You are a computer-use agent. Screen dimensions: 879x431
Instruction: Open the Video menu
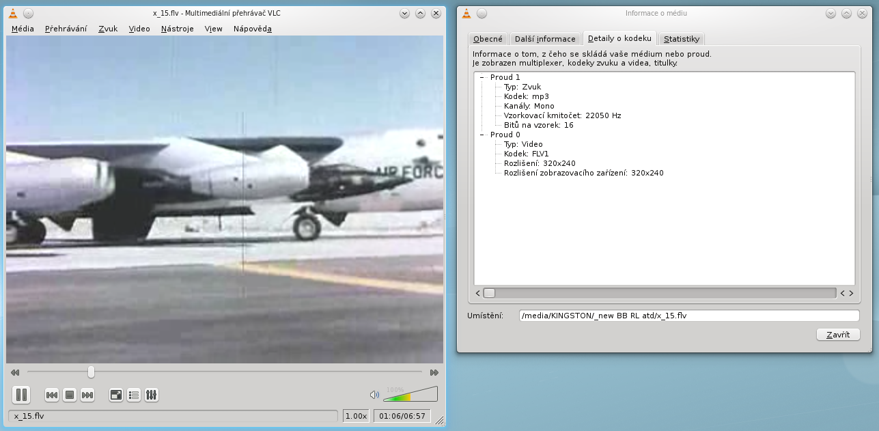139,29
